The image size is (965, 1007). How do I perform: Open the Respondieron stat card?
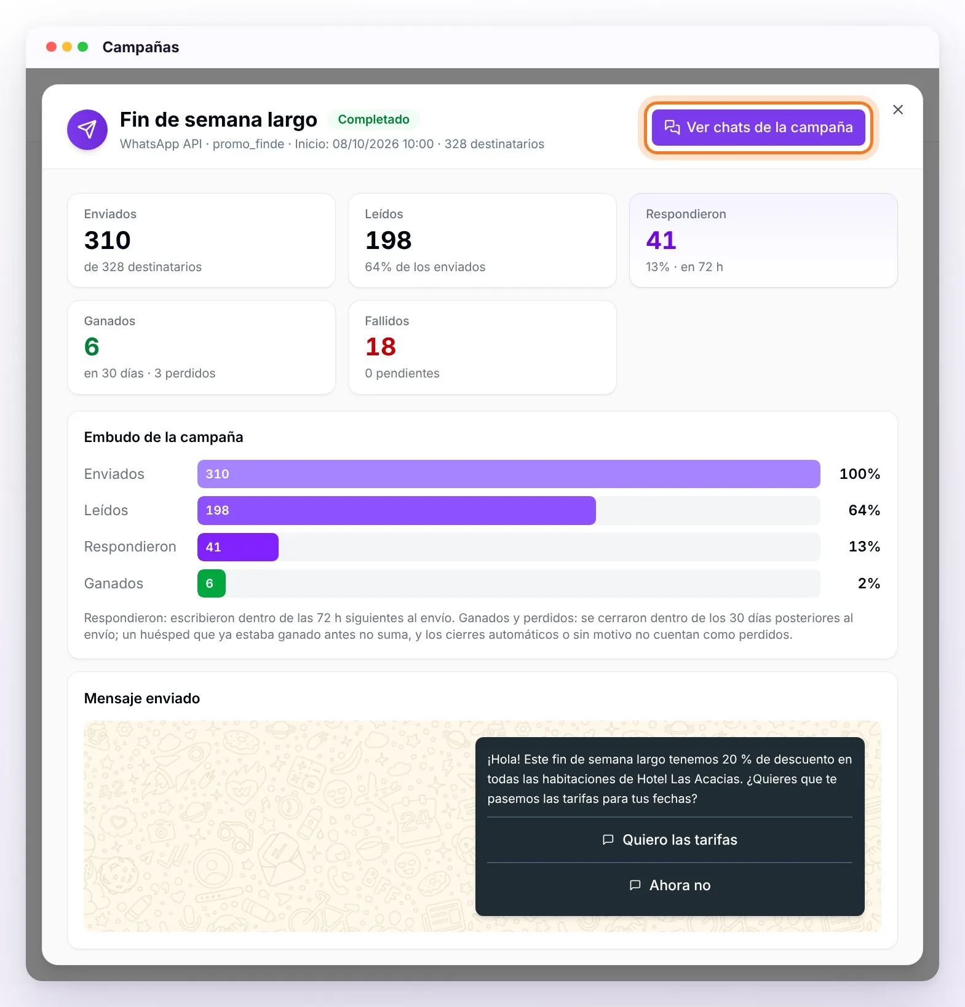click(763, 240)
